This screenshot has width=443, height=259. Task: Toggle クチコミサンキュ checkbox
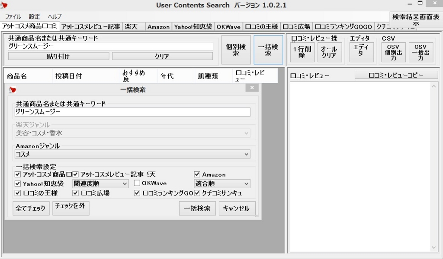pyautogui.click(x=197, y=193)
